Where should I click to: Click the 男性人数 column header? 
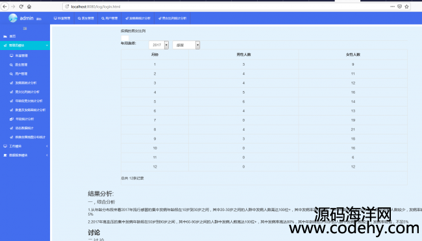click(243, 55)
